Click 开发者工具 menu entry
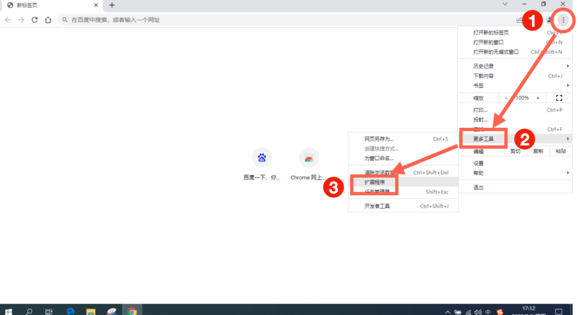This screenshot has width=578, height=315. pyautogui.click(x=377, y=206)
